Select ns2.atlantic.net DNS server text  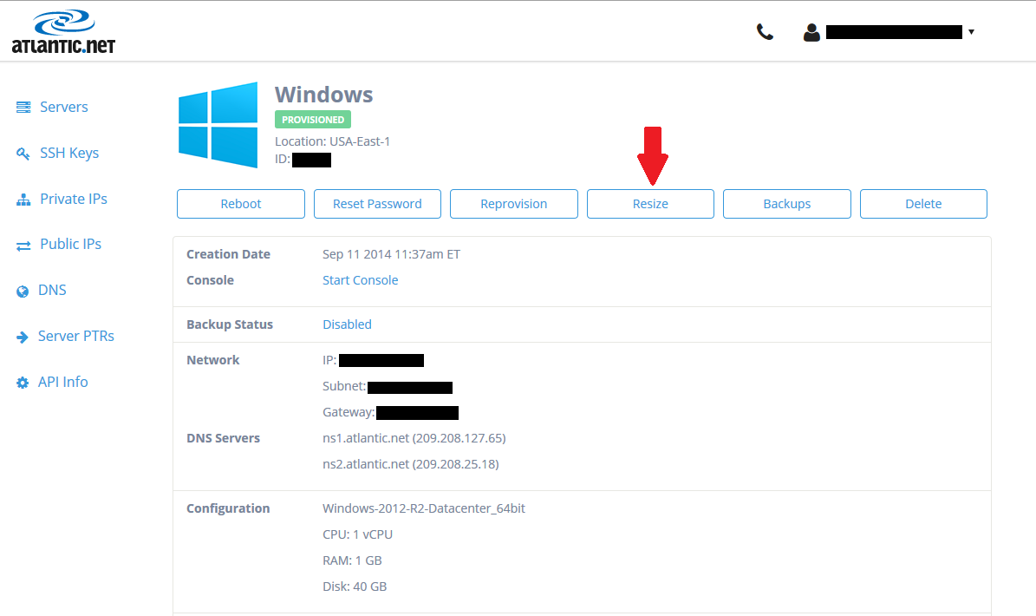pos(410,464)
